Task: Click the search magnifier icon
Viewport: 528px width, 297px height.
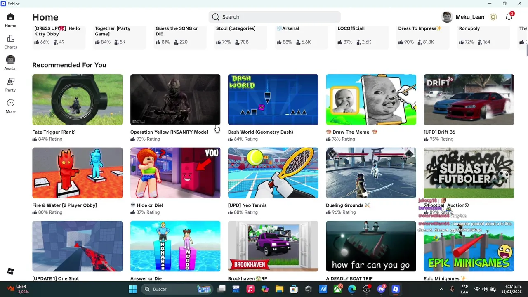Action: coord(216,17)
